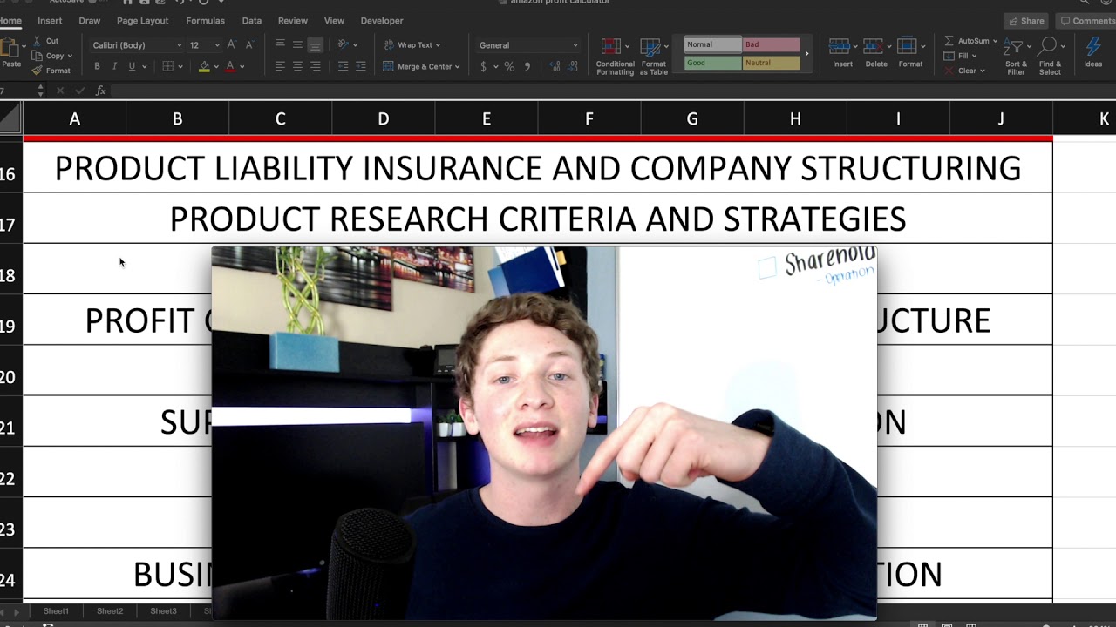Select the Normal cell style
1116x627 pixels.
[x=712, y=44]
